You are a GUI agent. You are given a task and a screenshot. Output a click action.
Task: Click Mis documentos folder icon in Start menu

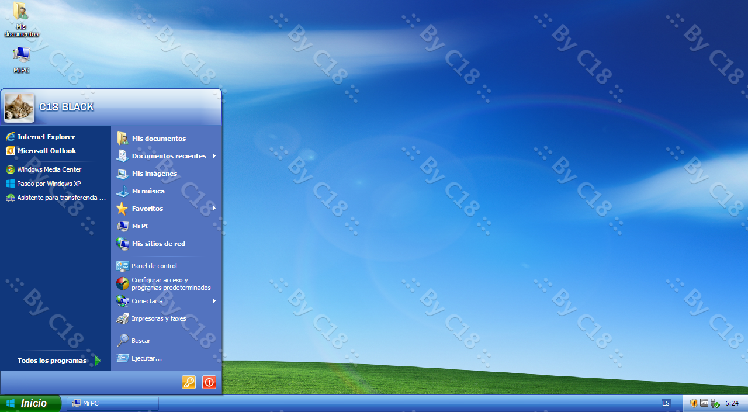click(122, 139)
